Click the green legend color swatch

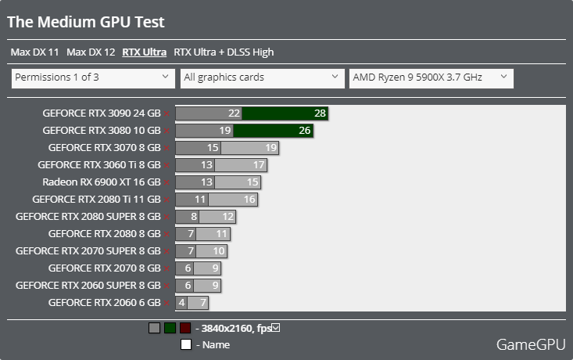pos(170,328)
